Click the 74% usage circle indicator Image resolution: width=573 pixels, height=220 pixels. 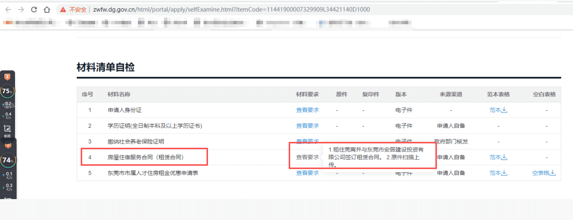[7, 160]
